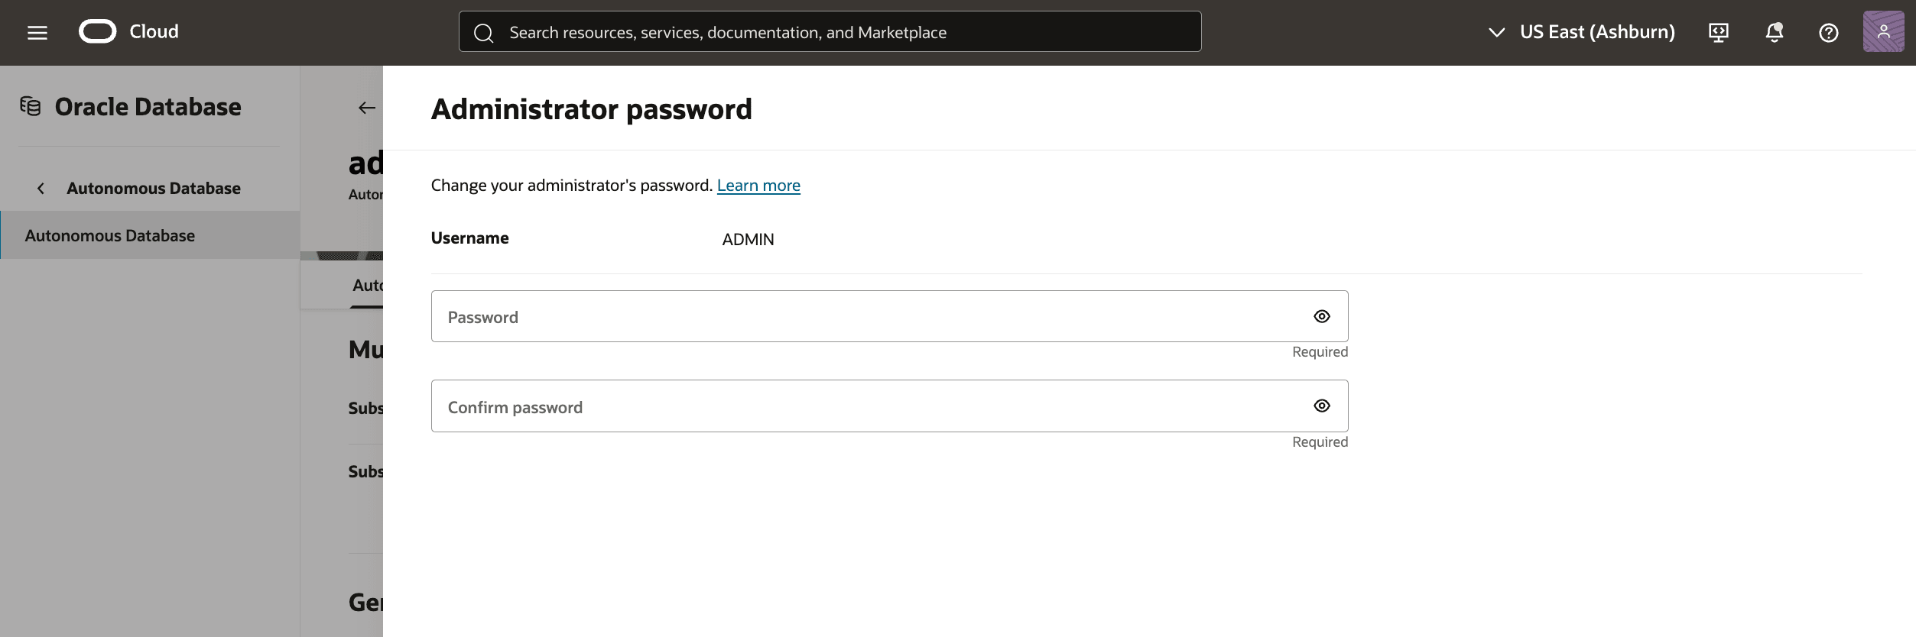Open the hamburger navigation menu

[37, 32]
